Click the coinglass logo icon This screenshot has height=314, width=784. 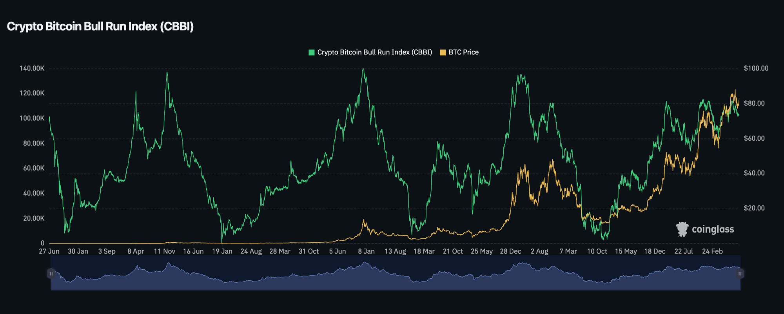pyautogui.click(x=682, y=229)
